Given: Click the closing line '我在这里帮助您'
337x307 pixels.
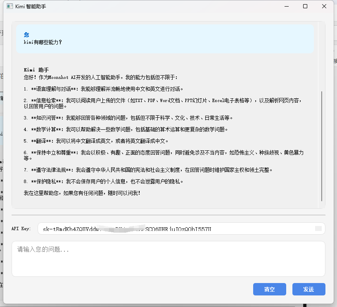Looking at the screenshot, I should tap(82, 193).
